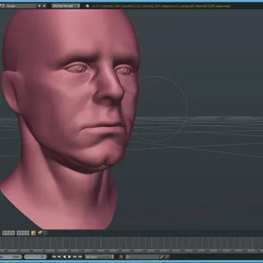This screenshot has width=263, height=263.
Task: Jump to the previous keyframe
Action: pyautogui.click(x=59, y=256)
